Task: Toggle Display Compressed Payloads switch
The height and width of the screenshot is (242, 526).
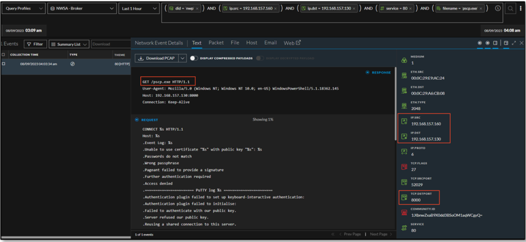Action: pos(194,58)
